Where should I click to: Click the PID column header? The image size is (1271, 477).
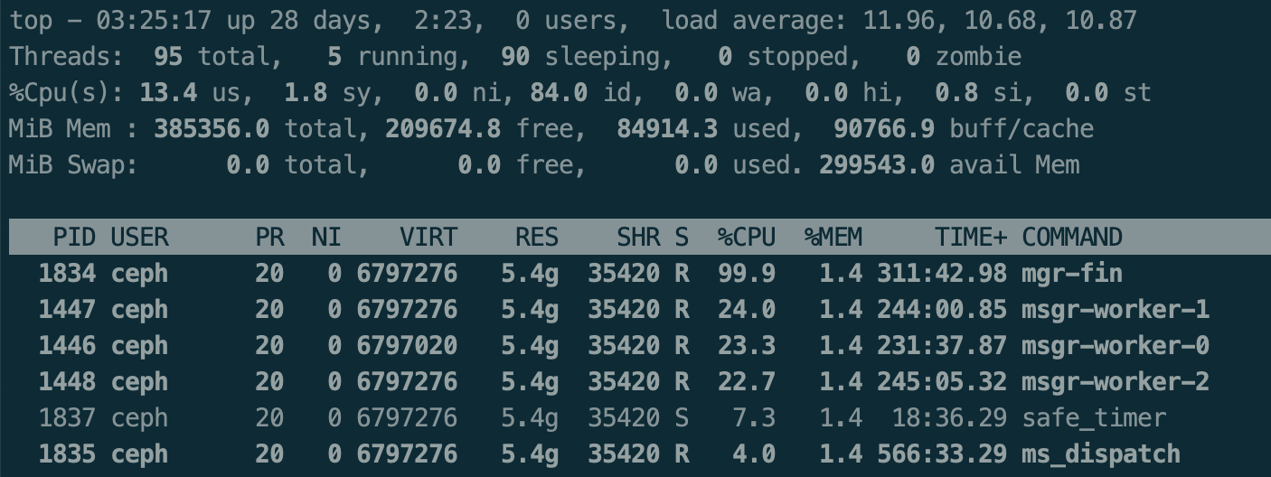coord(74,238)
